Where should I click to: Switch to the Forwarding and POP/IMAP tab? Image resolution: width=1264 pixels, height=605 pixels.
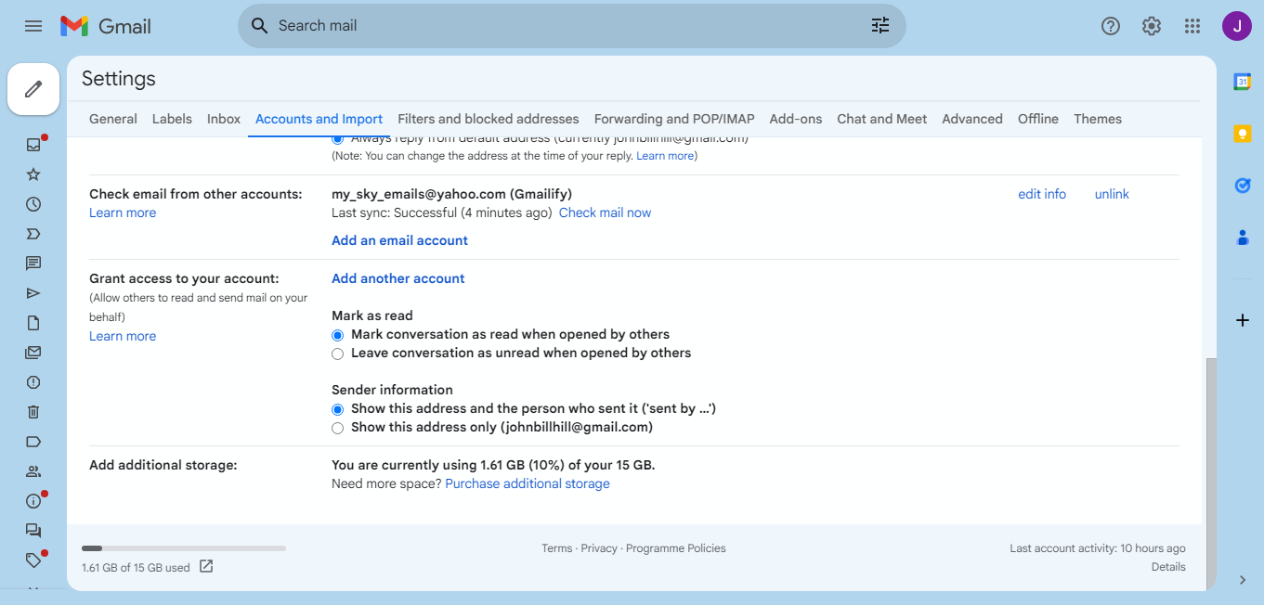673,119
